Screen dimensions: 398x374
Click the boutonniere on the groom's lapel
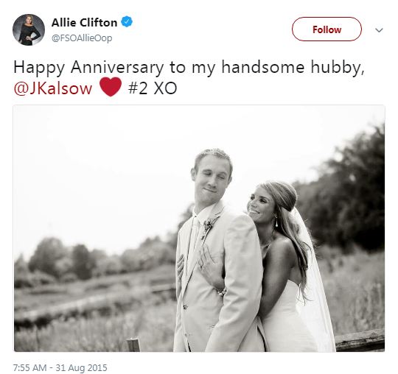208,227
